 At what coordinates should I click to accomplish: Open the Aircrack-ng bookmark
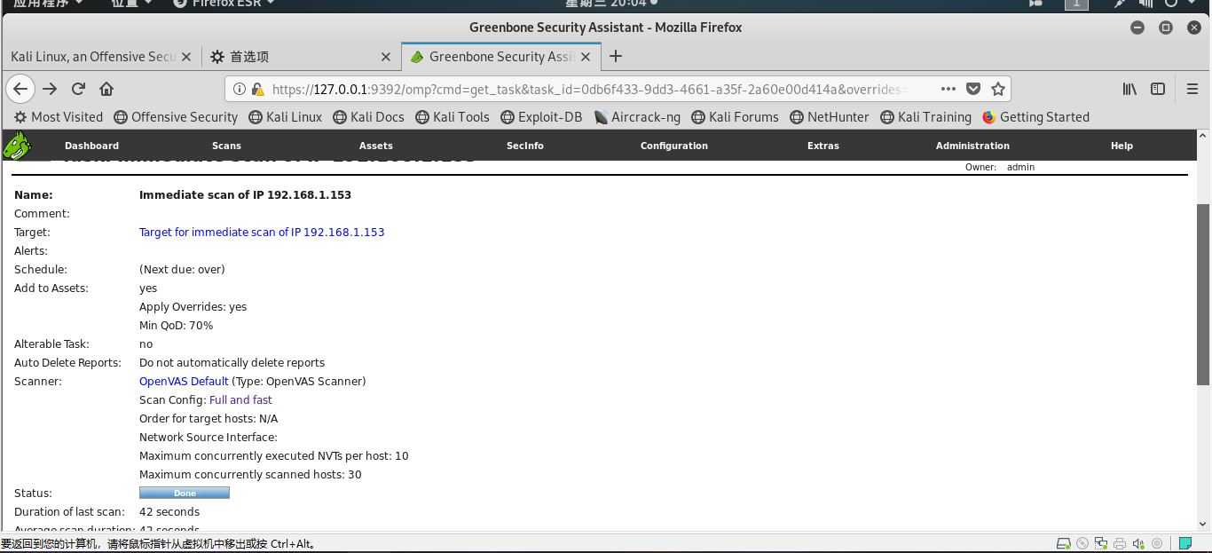coord(637,117)
